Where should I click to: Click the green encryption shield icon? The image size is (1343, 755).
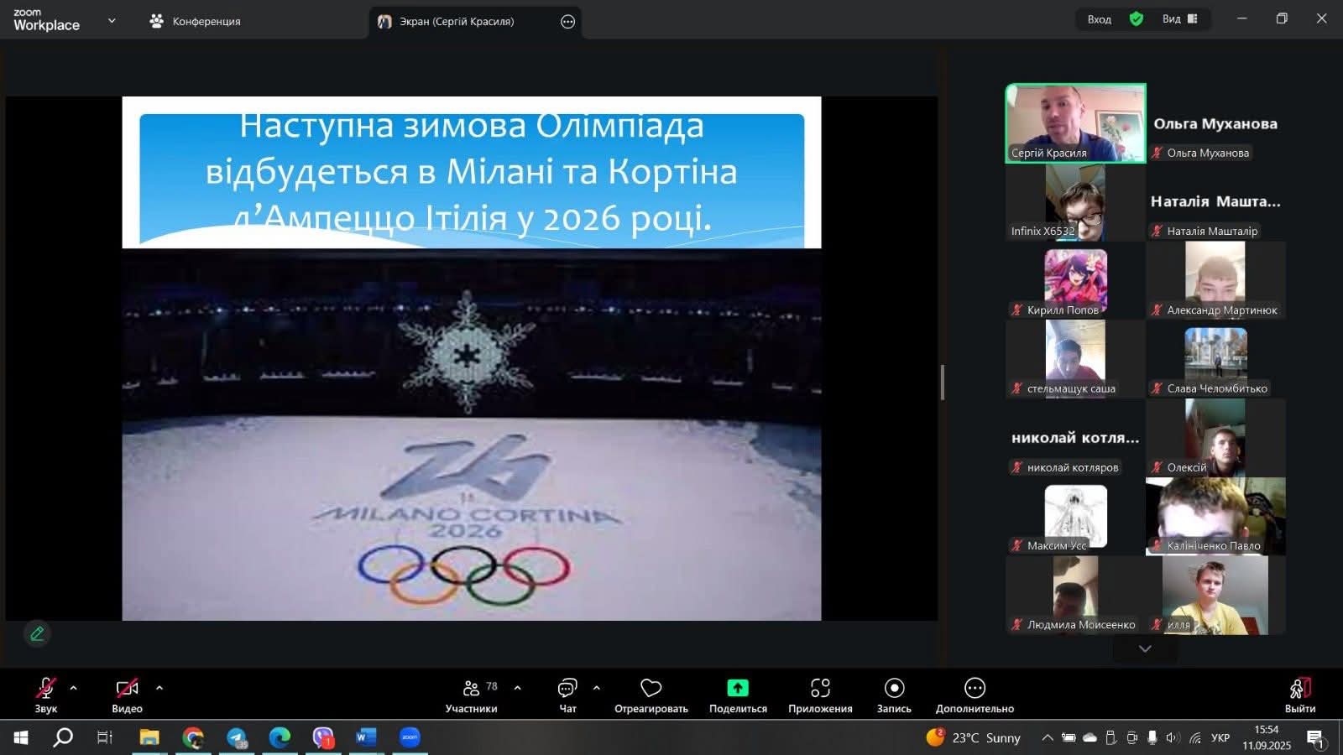click(1137, 18)
